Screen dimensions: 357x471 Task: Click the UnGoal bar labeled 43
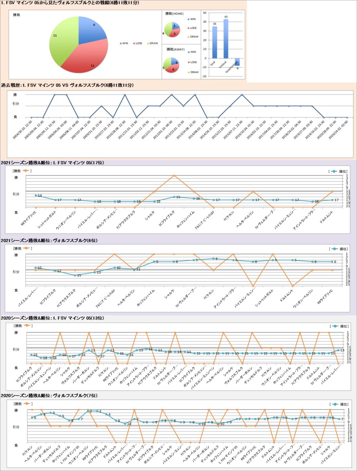pos(226,39)
